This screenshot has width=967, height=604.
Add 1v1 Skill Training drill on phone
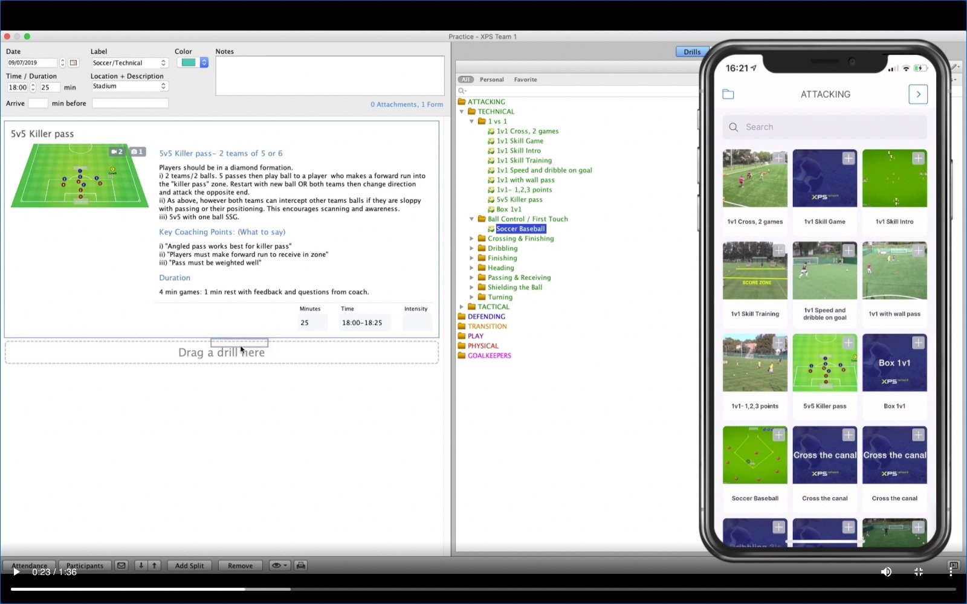(x=779, y=250)
